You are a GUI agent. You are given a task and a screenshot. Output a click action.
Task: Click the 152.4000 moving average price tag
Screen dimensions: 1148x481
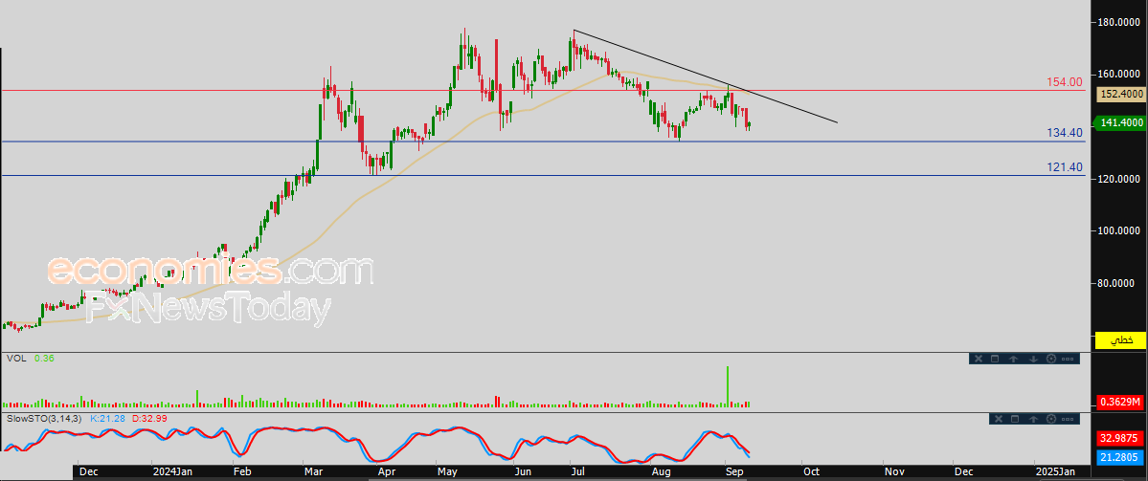coord(1119,94)
